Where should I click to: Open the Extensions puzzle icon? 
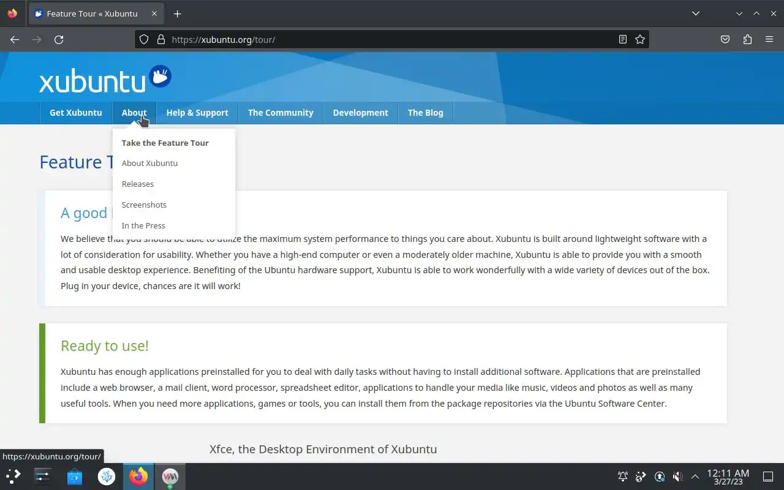click(x=747, y=39)
